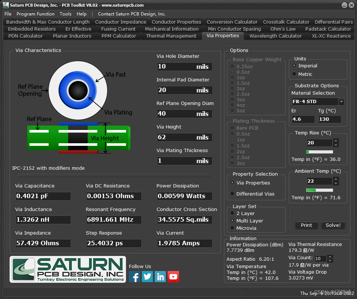The height and width of the screenshot is (299, 357).
Task: Switch to Min Conductor Spacing tab
Action: 234,29
